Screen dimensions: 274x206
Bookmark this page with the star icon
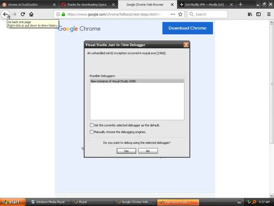(x=180, y=14)
